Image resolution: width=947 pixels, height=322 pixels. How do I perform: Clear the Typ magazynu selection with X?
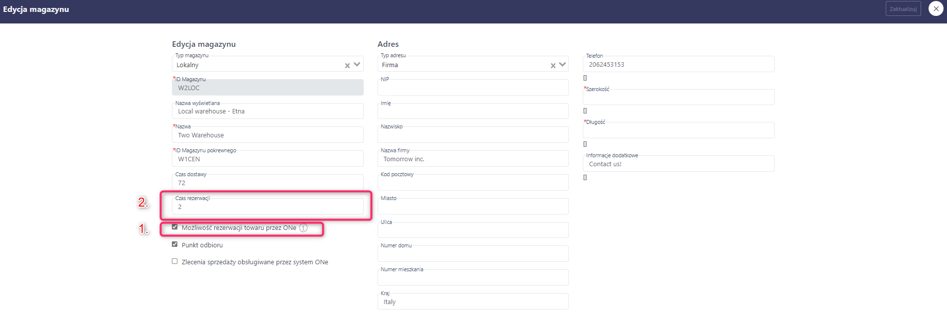point(347,65)
